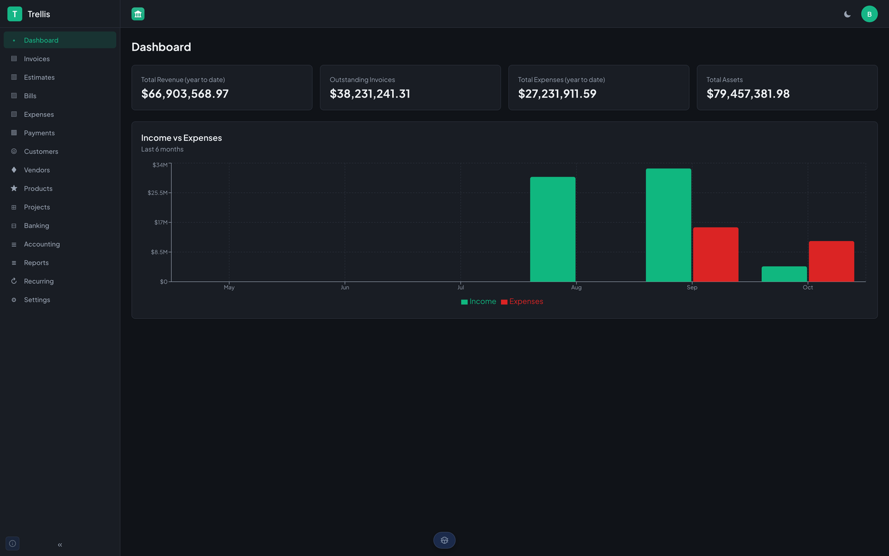Open the Total Expenses card
This screenshot has width=889, height=556.
click(599, 88)
